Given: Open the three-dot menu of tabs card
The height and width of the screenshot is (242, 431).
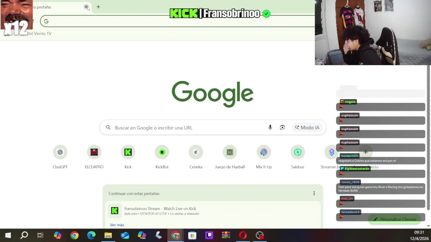Looking at the screenshot, I should pos(314,193).
